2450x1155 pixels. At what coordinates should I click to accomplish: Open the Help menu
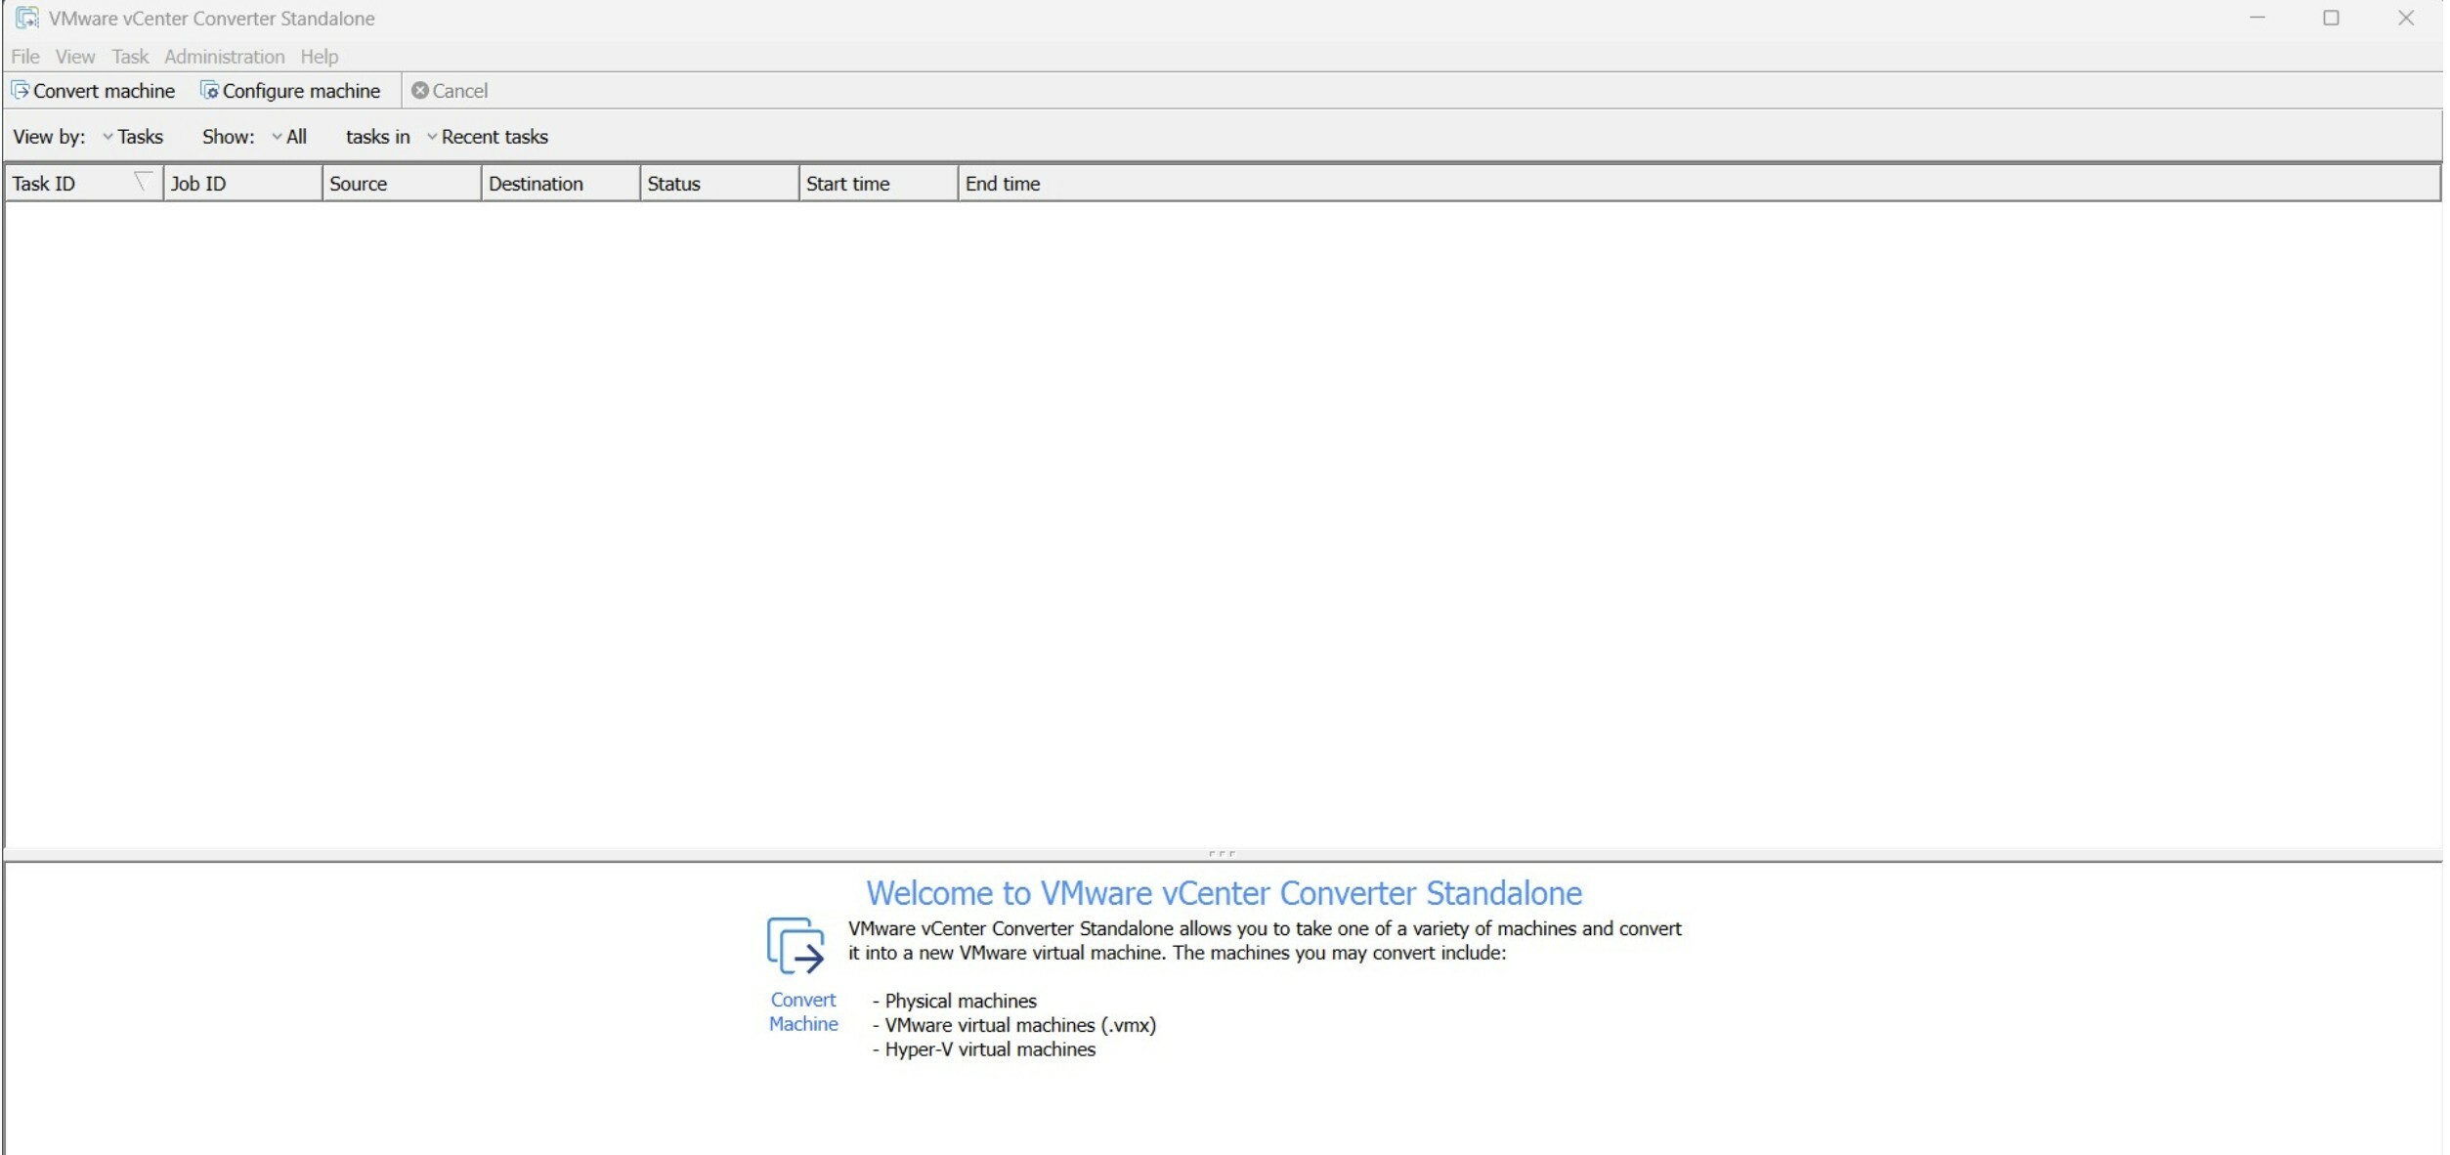tap(320, 57)
